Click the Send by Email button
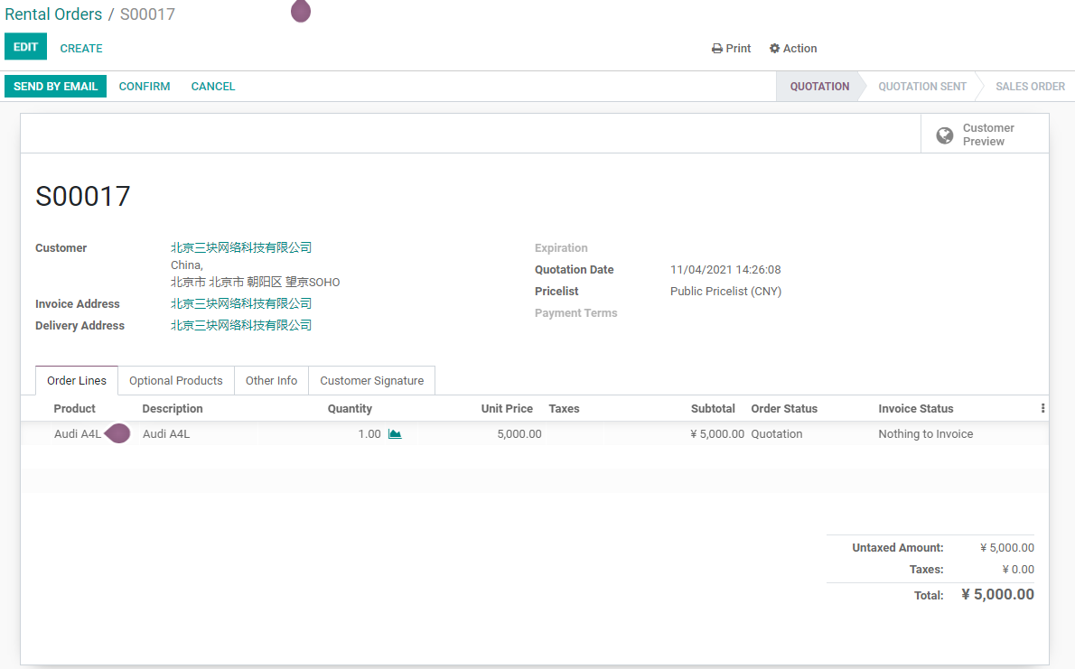This screenshot has height=669, width=1075. (55, 87)
